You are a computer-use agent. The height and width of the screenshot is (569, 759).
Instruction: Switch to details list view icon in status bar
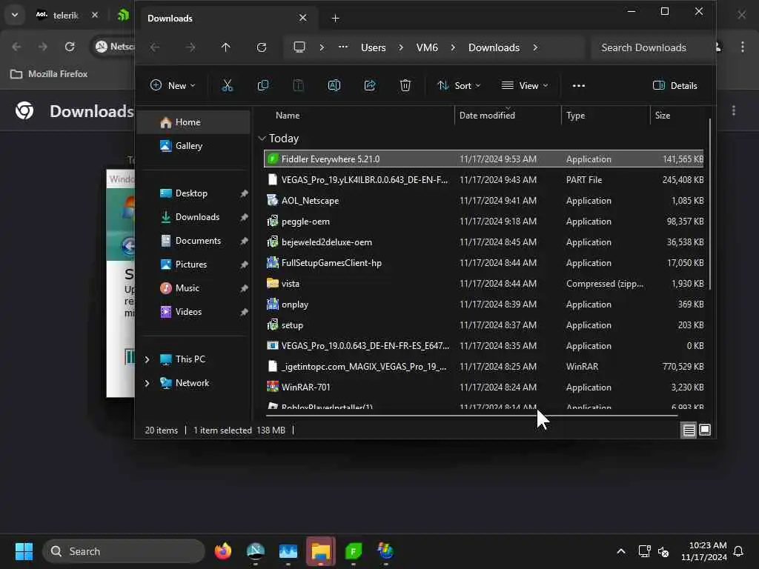689,430
